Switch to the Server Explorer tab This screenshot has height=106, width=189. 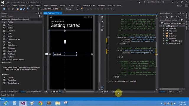tap(13, 92)
